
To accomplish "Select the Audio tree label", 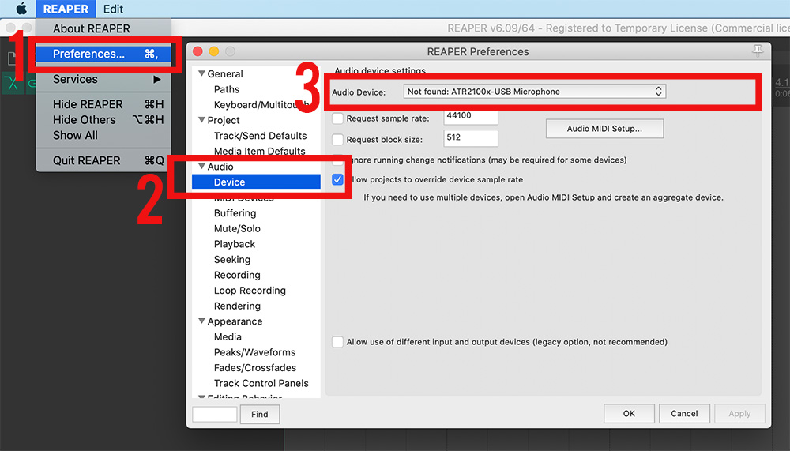I will click(x=220, y=167).
